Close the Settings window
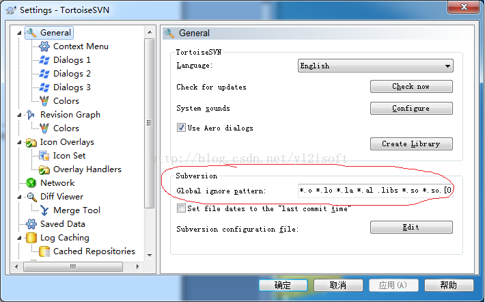Viewport: 485px width, 302px height. [x=463, y=7]
